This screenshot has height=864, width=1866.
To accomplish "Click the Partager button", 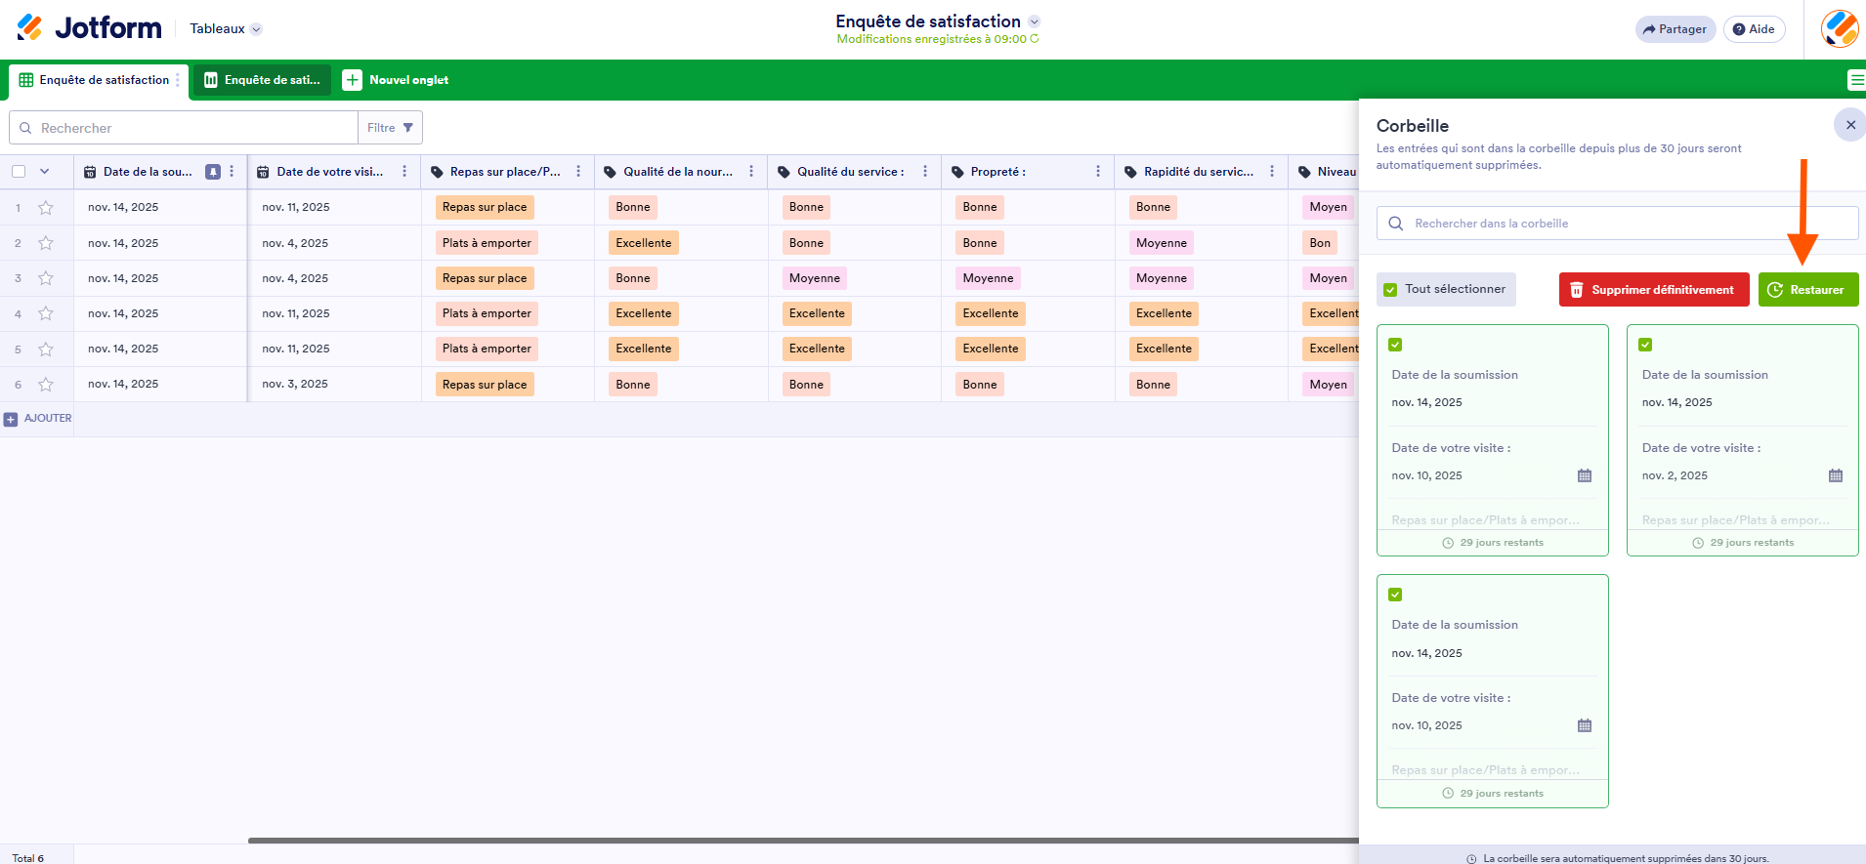I will [x=1675, y=29].
